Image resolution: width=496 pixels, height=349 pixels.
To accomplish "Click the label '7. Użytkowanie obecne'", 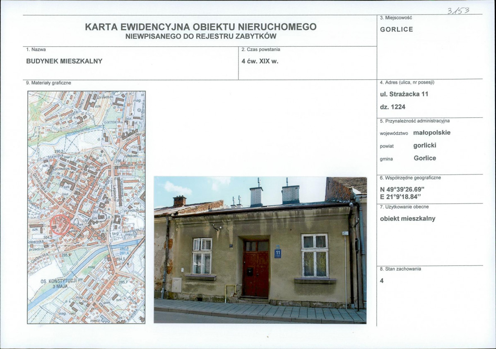I will coord(404,207).
